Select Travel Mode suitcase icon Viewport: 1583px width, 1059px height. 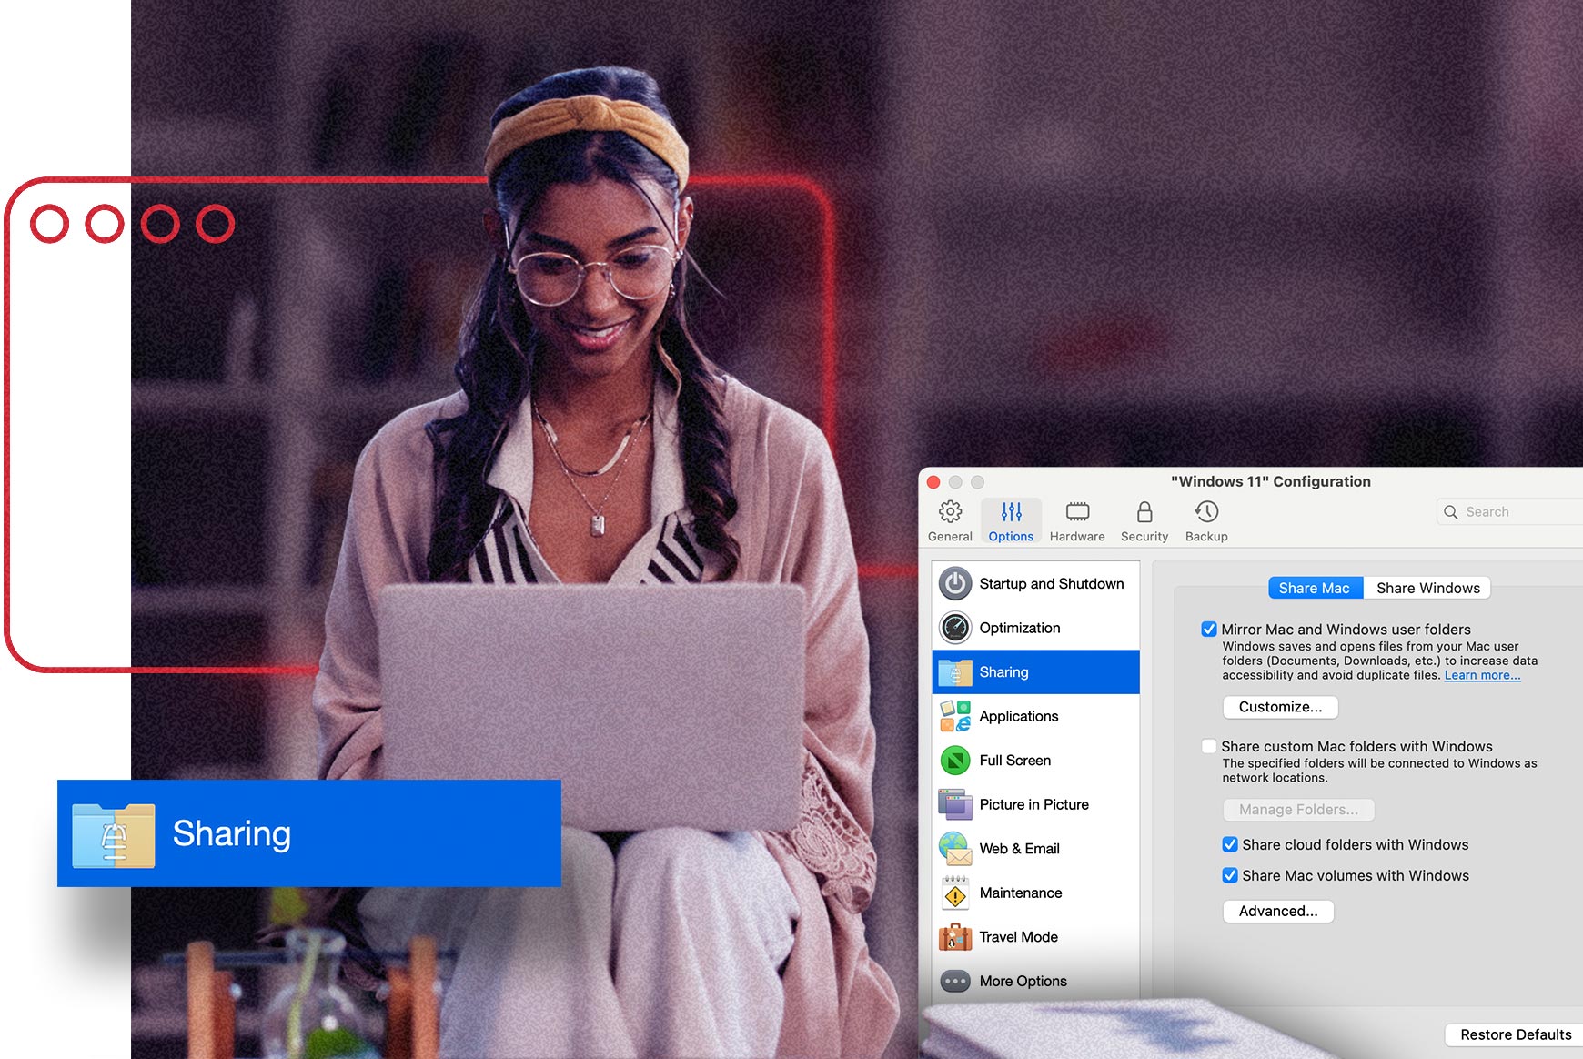click(x=955, y=937)
